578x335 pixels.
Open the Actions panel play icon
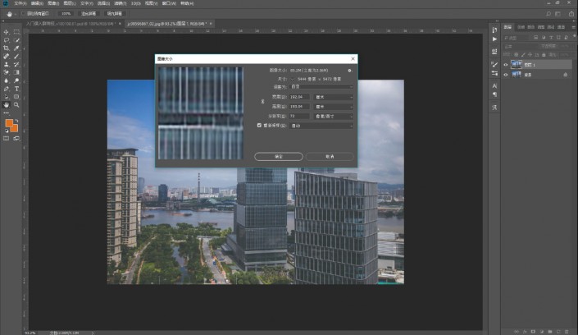494,39
